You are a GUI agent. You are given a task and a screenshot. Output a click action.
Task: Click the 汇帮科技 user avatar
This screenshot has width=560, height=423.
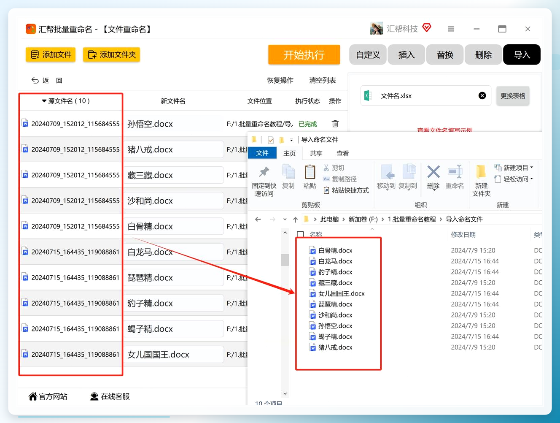[377, 28]
